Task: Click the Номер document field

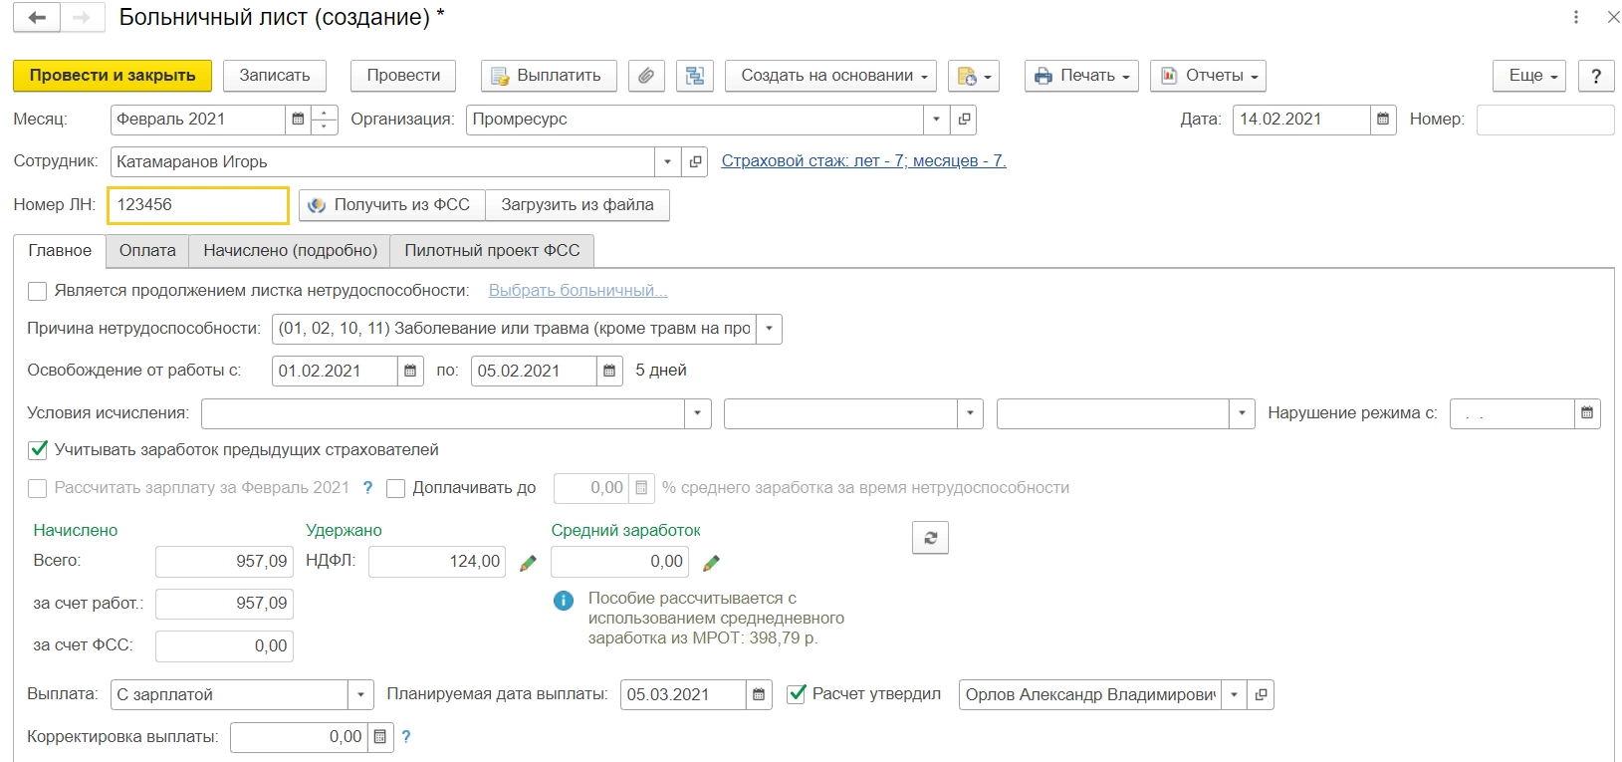Action: 1545,120
